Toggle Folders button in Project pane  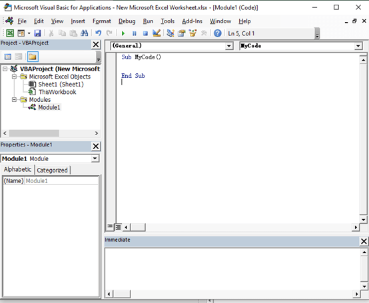pos(33,57)
